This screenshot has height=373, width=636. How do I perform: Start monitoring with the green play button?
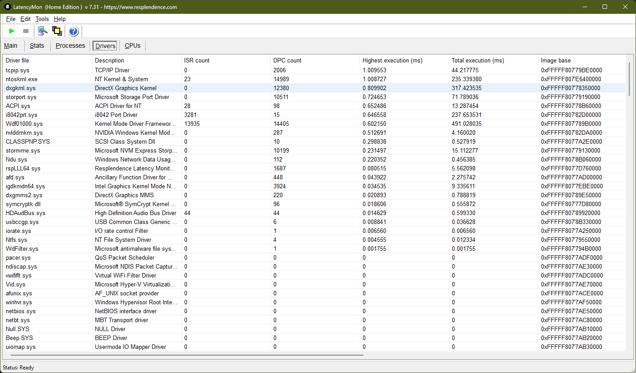tap(12, 31)
